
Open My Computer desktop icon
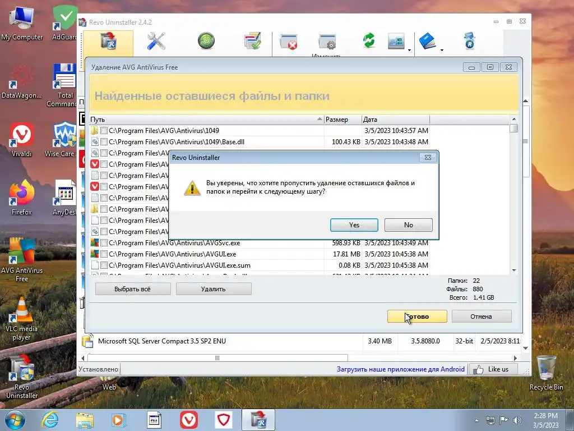tap(22, 24)
